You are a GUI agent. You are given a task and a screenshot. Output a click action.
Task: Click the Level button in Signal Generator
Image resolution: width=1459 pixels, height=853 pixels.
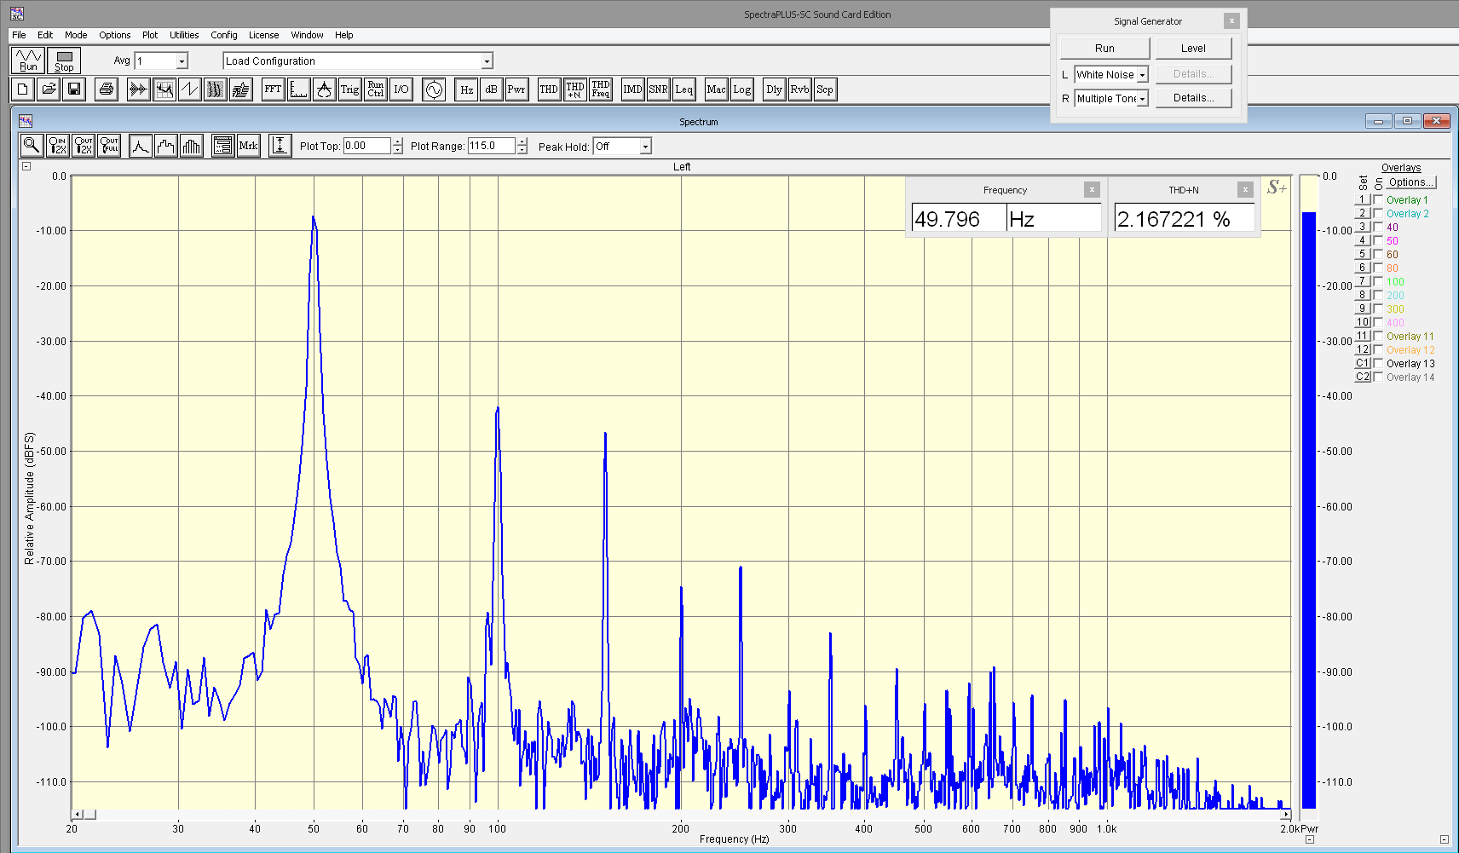pyautogui.click(x=1193, y=49)
